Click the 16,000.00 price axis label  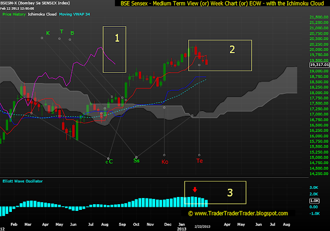[319, 136]
